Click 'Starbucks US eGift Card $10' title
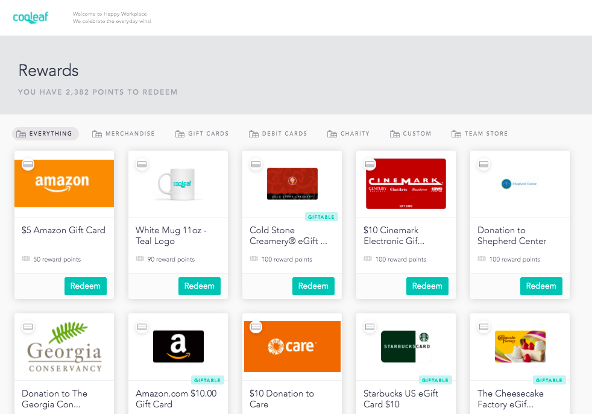Image resolution: width=592 pixels, height=414 pixels. click(x=401, y=399)
